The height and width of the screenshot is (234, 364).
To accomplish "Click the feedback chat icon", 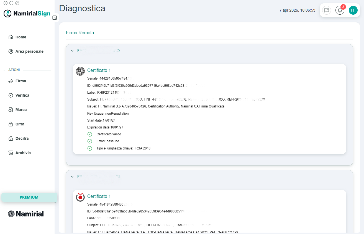I will pos(327,10).
